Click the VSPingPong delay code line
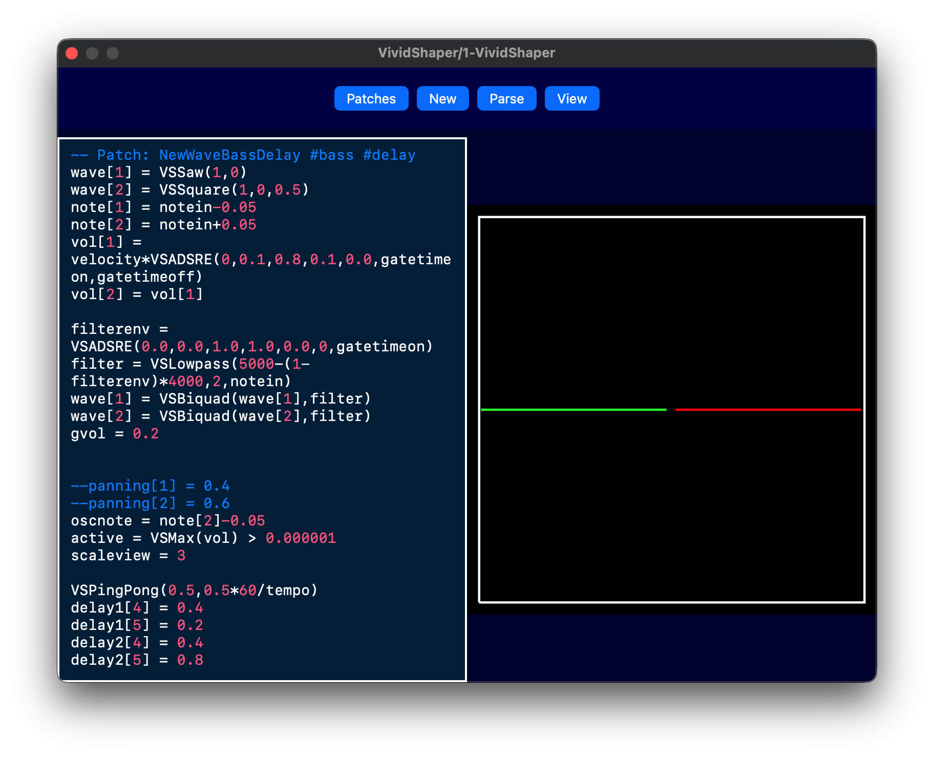Viewport: 934px width, 758px height. (194, 591)
